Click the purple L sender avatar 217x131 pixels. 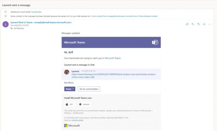coord(5,24)
